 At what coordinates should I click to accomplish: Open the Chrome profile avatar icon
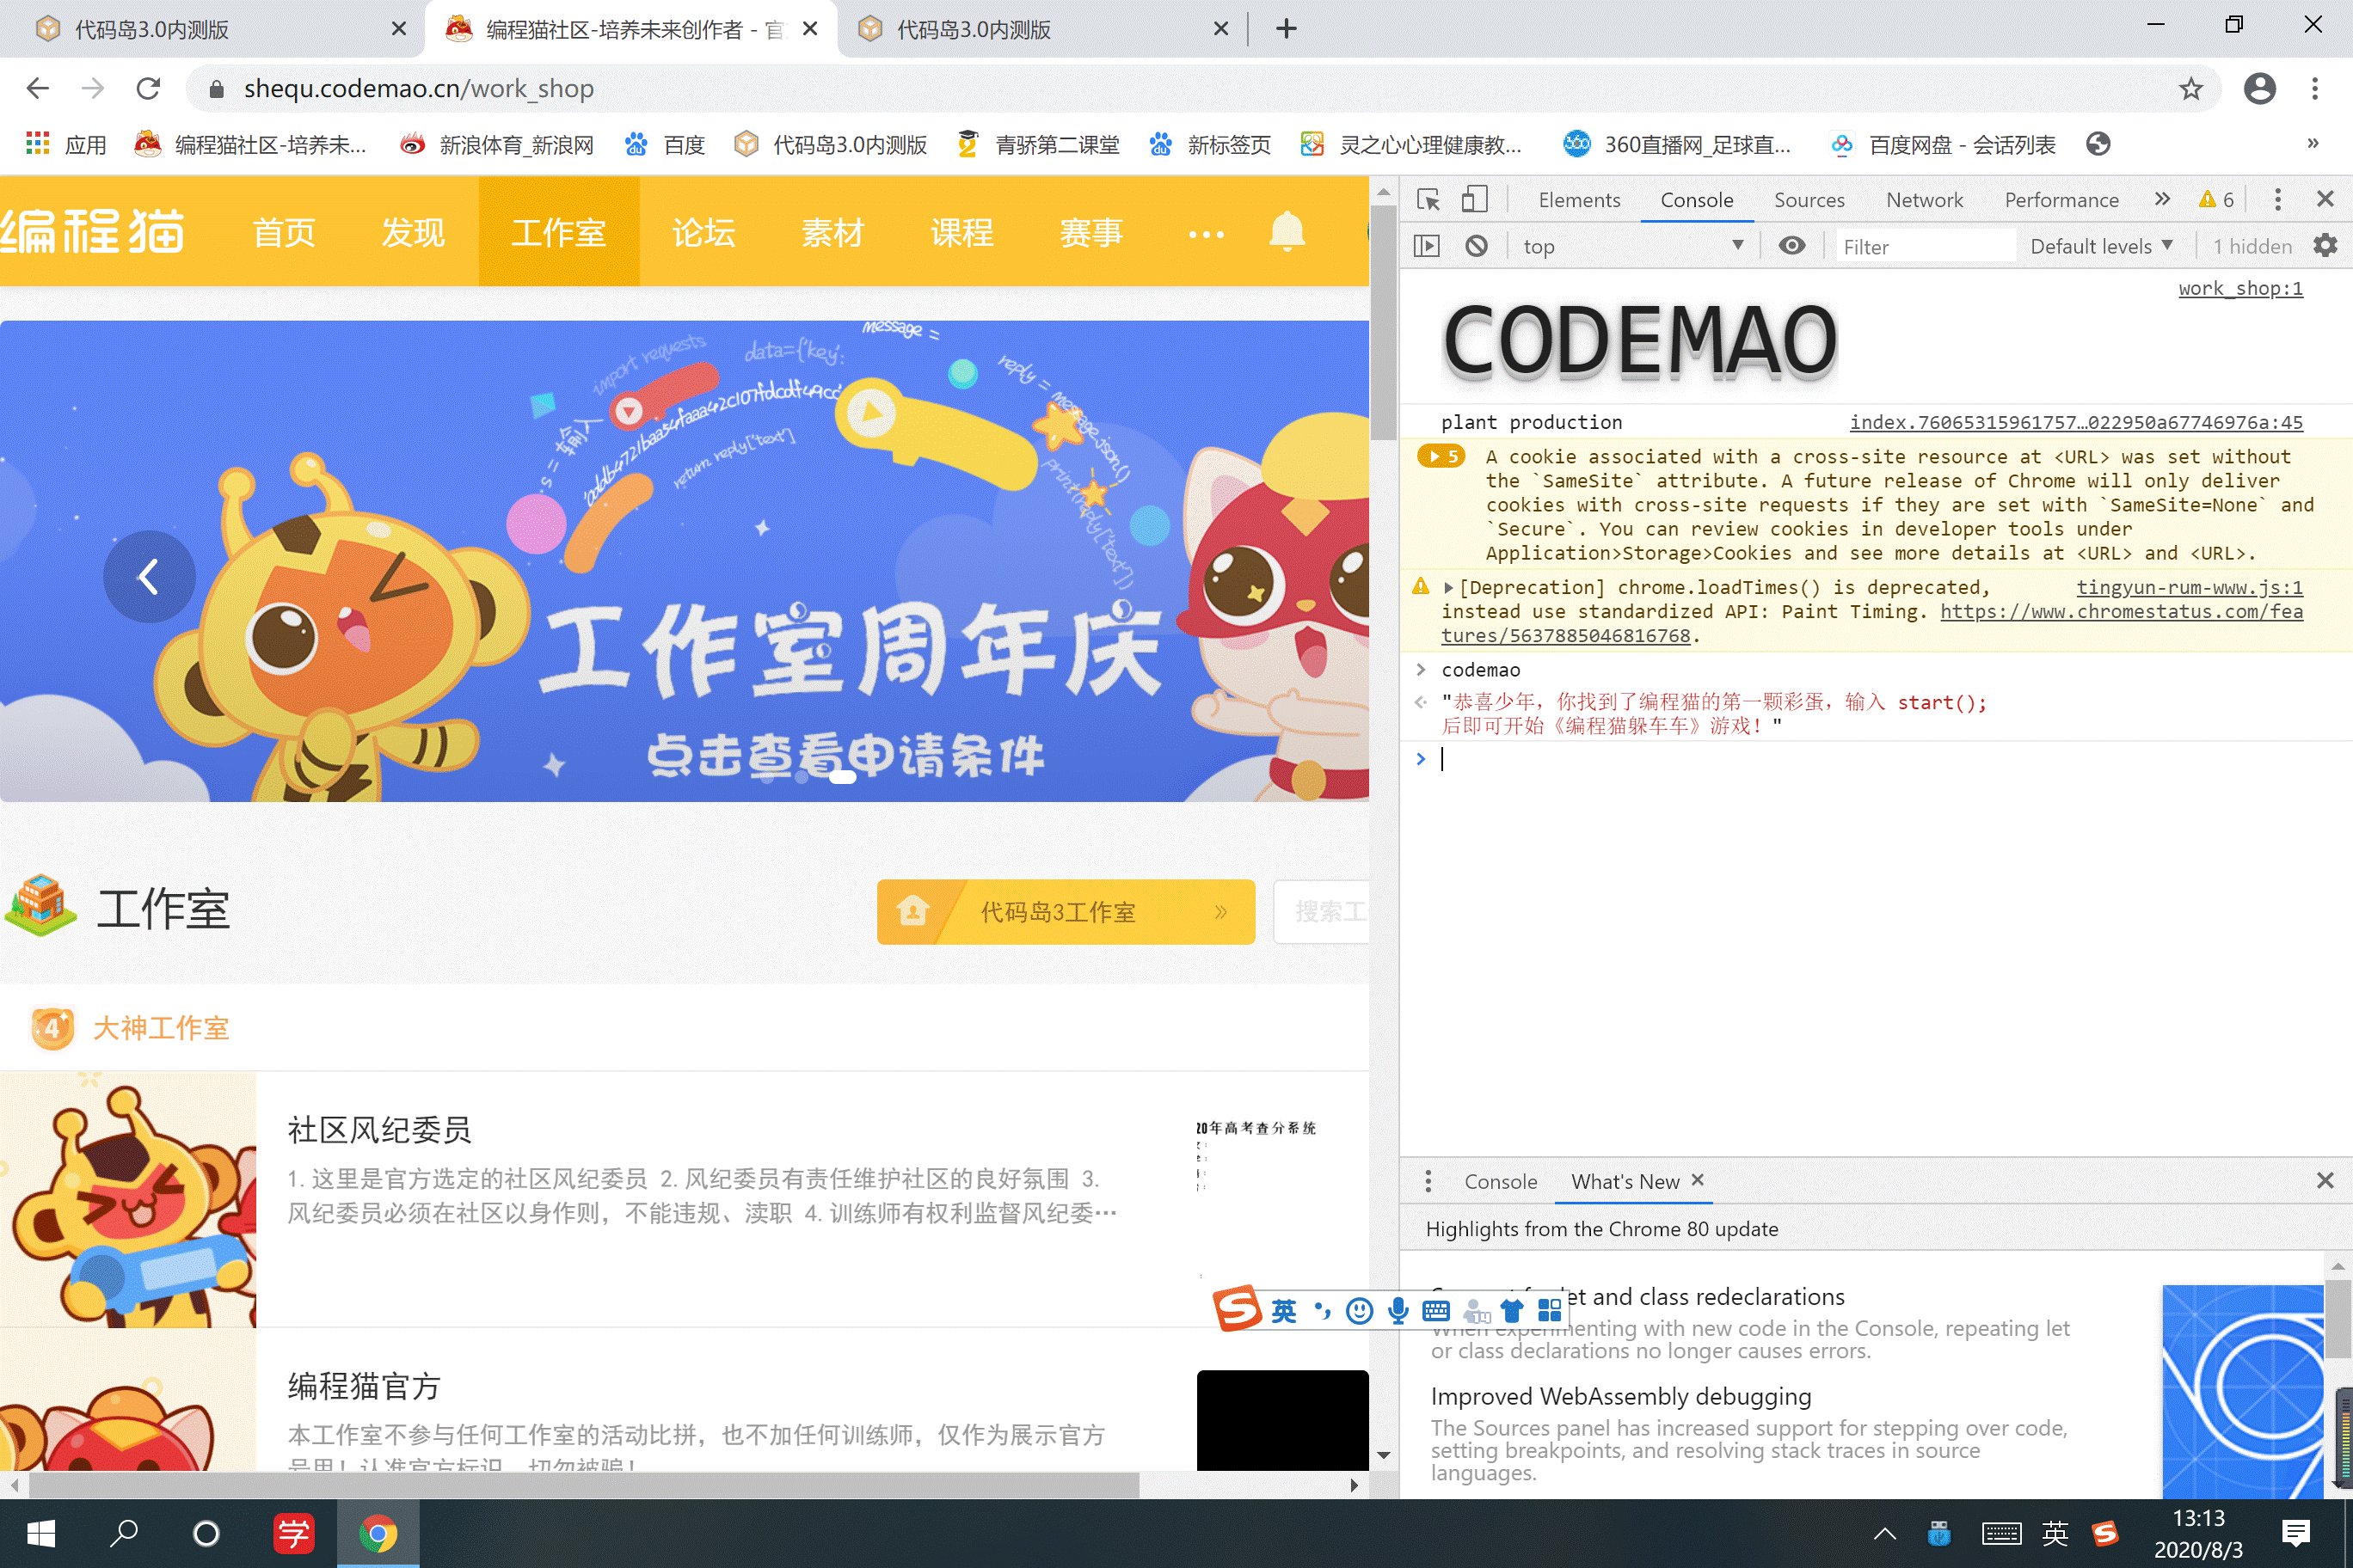pos(2259,88)
